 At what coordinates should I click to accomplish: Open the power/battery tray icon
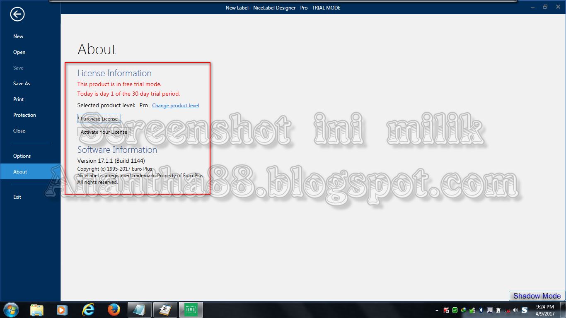pos(498,310)
